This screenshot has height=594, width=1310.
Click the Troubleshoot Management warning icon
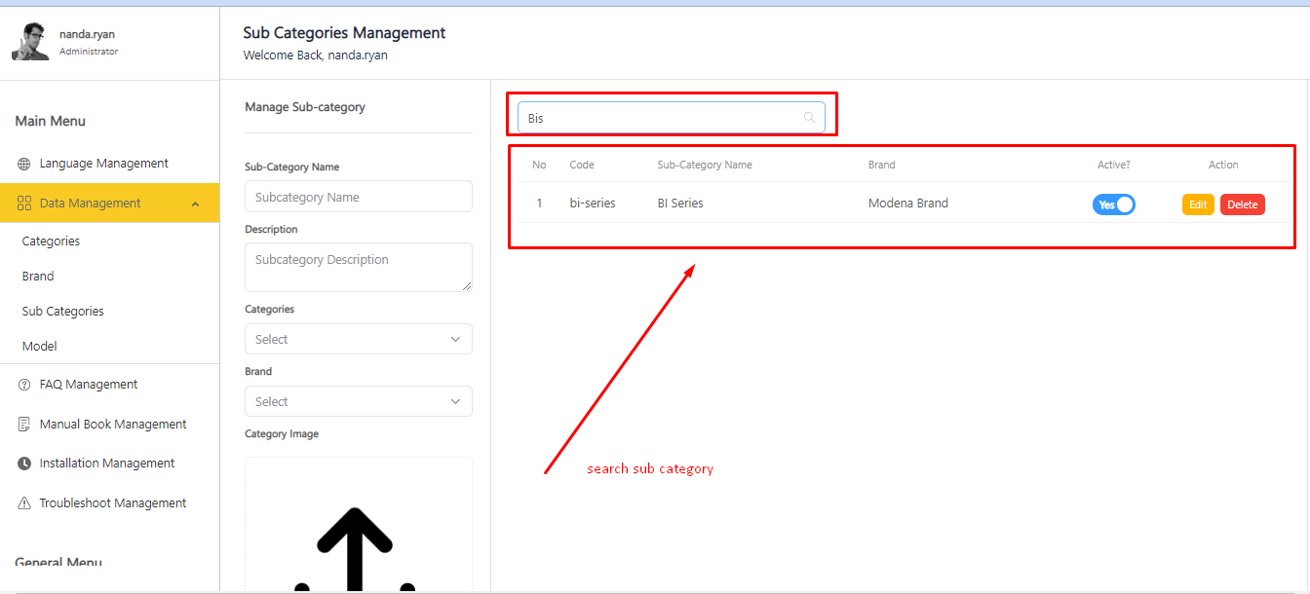point(24,503)
